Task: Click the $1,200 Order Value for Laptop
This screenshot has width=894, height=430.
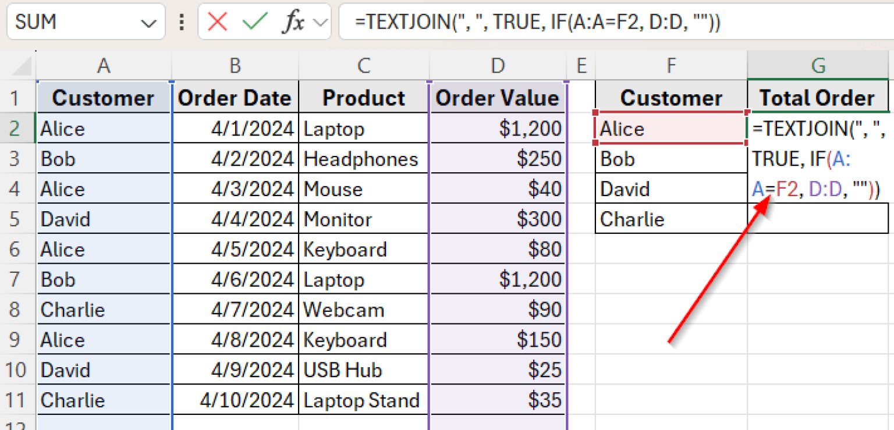Action: [498, 129]
